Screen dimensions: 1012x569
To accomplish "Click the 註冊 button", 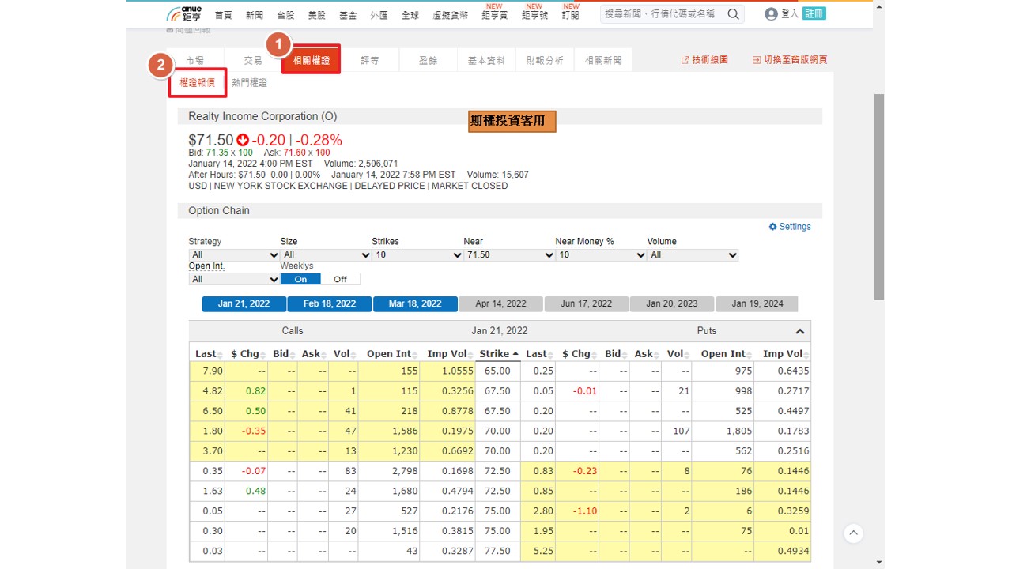I will [814, 14].
